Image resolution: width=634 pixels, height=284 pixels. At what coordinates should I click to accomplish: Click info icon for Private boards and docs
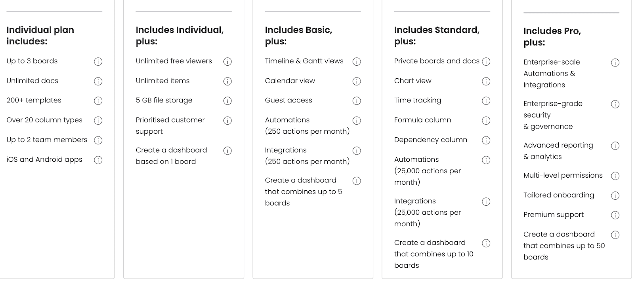click(x=486, y=62)
